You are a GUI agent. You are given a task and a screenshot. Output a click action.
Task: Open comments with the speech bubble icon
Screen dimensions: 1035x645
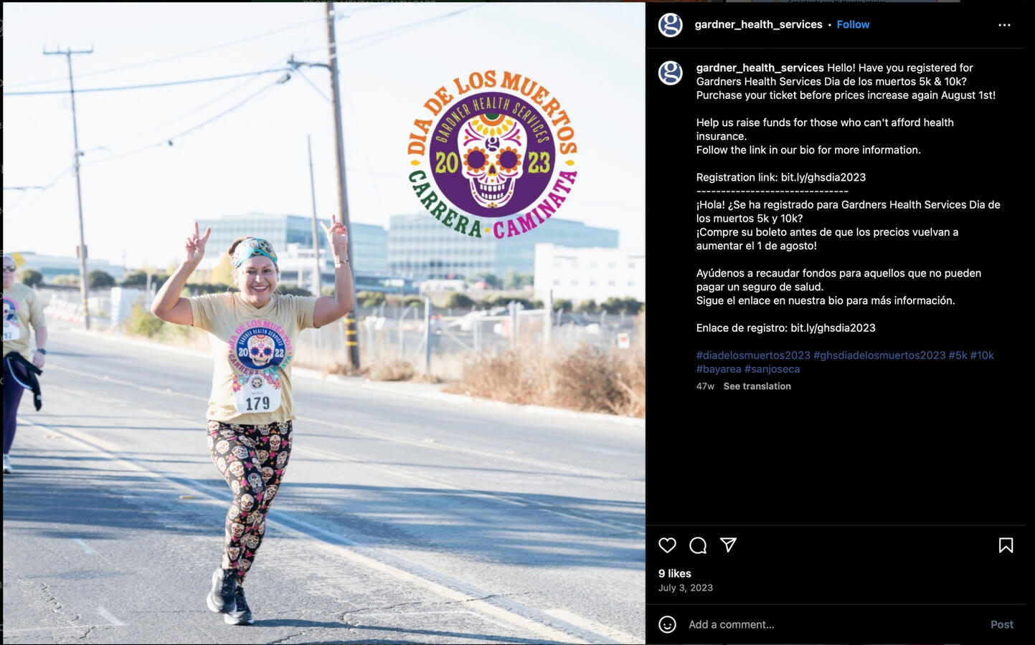click(x=698, y=545)
